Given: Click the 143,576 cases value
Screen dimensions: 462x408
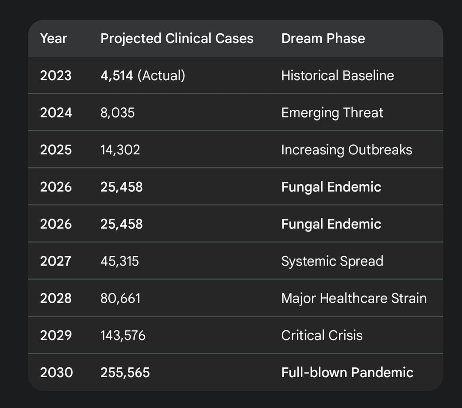Looking at the screenshot, I should tap(123, 336).
